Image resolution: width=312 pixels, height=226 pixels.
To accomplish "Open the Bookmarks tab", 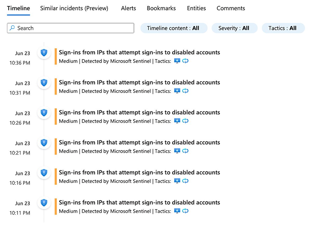I will [x=161, y=8].
